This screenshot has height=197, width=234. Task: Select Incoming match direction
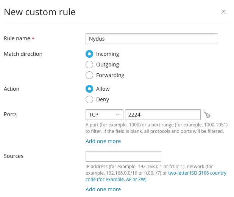point(89,54)
